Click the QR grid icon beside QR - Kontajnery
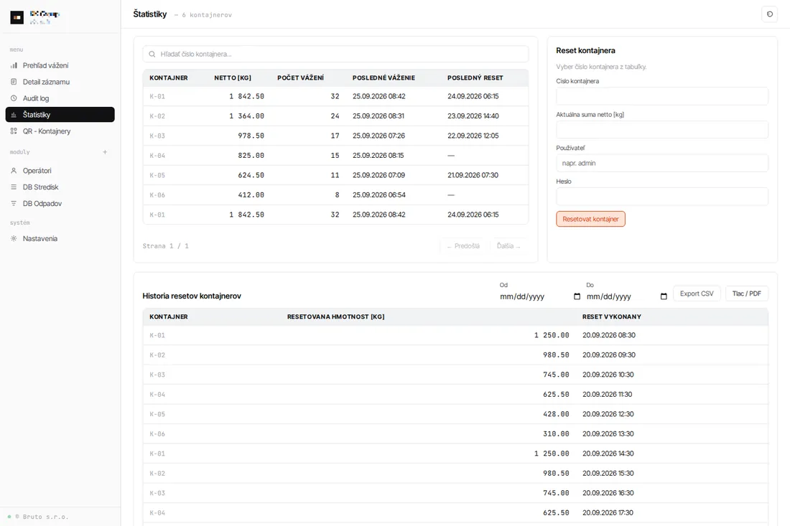 [x=14, y=131]
